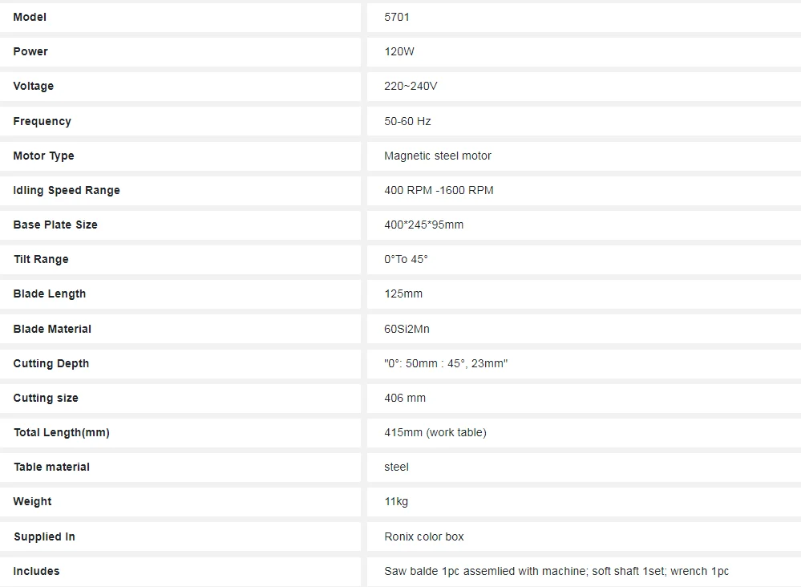Viewport: 801px width, 587px height.
Task: Click the Idling Speed Range label
Action: click(x=67, y=190)
